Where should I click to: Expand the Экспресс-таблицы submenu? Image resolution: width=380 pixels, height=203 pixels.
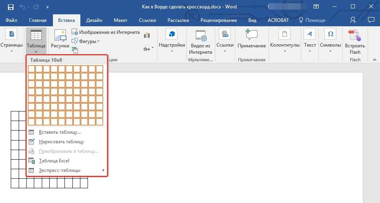coord(60,170)
